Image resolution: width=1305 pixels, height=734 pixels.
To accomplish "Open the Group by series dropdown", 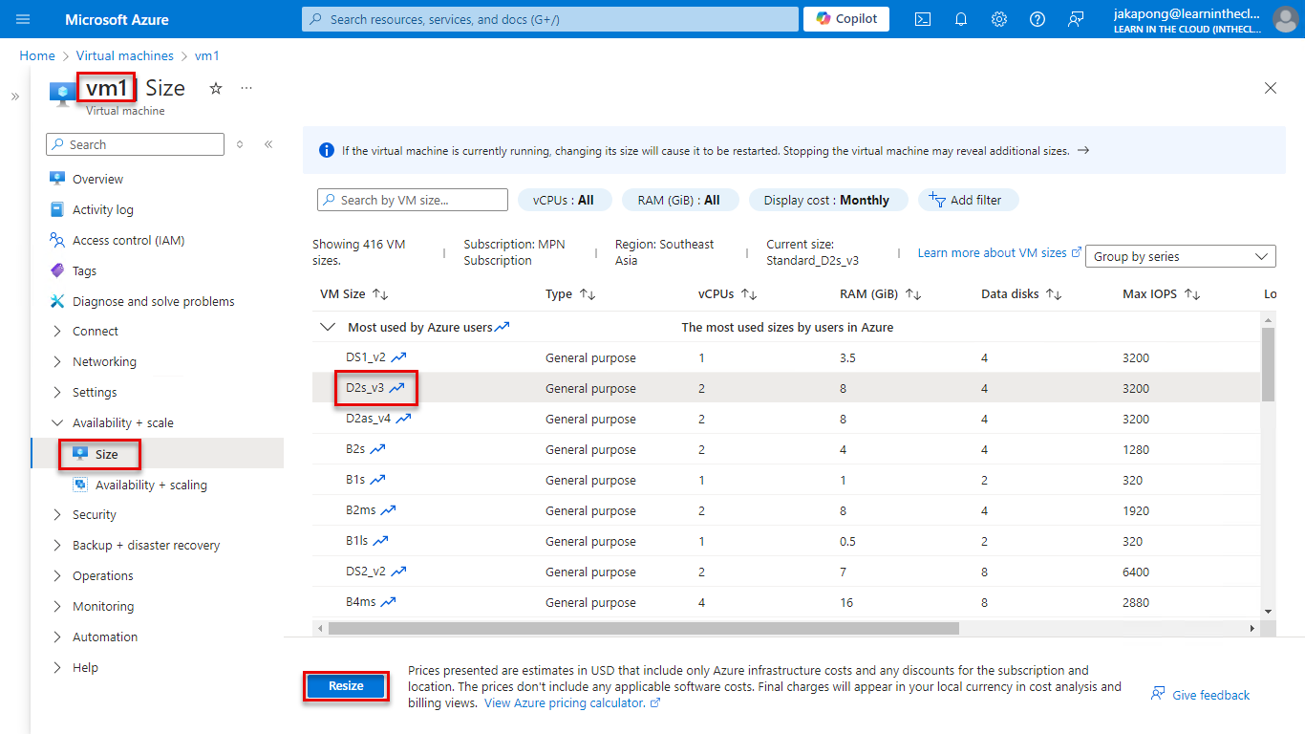I will click(1181, 256).
